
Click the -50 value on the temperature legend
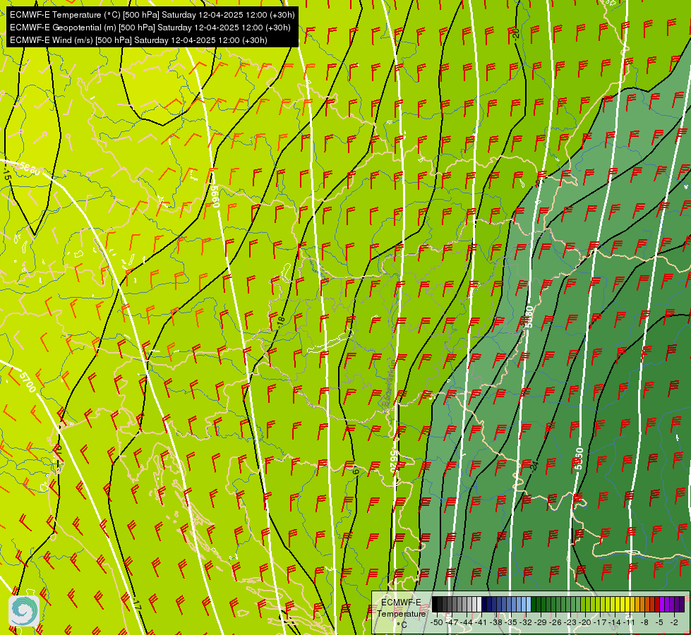click(x=437, y=622)
